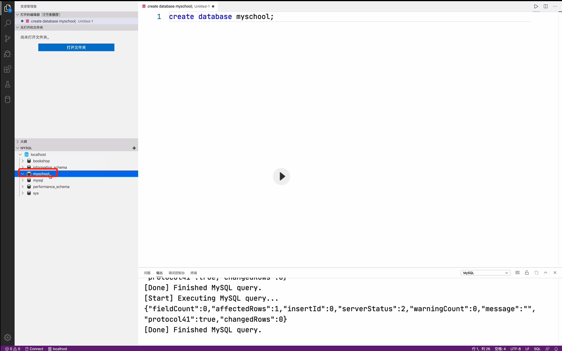This screenshot has height=351, width=562.
Task: Click the Settings gear icon bottom-left
Action: [x=7, y=338]
